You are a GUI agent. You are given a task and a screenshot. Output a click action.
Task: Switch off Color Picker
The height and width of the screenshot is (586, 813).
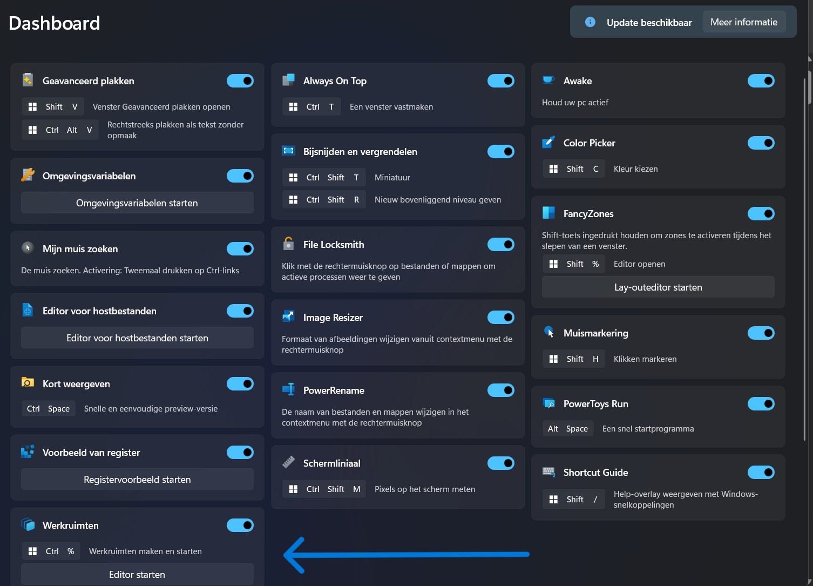pyautogui.click(x=761, y=143)
